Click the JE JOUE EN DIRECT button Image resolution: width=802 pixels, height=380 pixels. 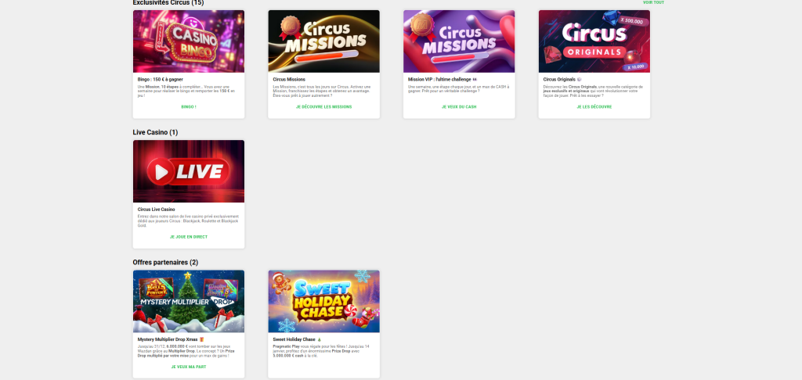coord(189,237)
